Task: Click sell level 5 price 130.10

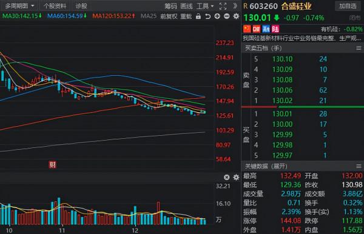Action: [282, 59]
